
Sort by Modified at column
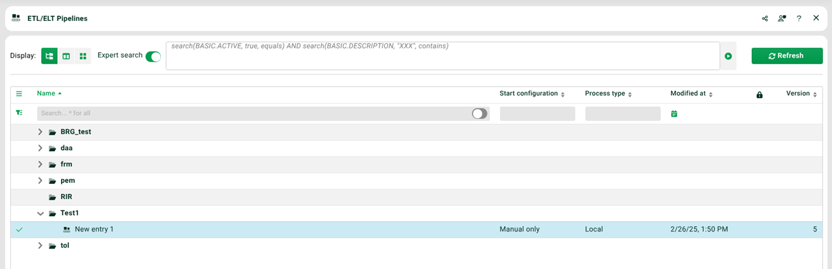(691, 93)
